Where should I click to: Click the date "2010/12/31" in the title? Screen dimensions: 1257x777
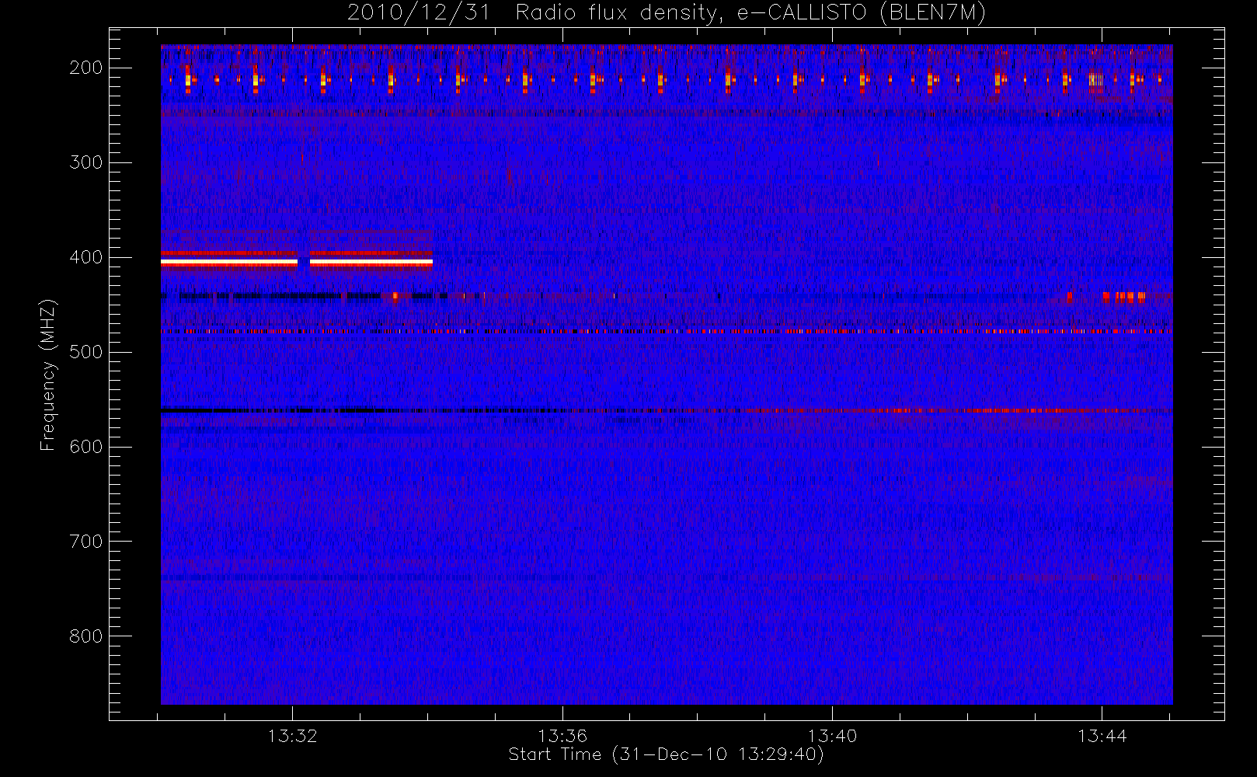(419, 13)
